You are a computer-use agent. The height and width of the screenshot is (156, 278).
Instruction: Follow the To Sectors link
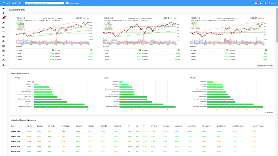(x=269, y=112)
